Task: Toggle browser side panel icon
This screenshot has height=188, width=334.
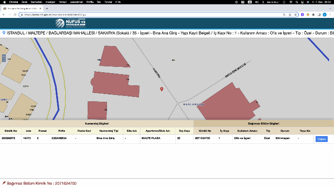Action: coord(319,15)
